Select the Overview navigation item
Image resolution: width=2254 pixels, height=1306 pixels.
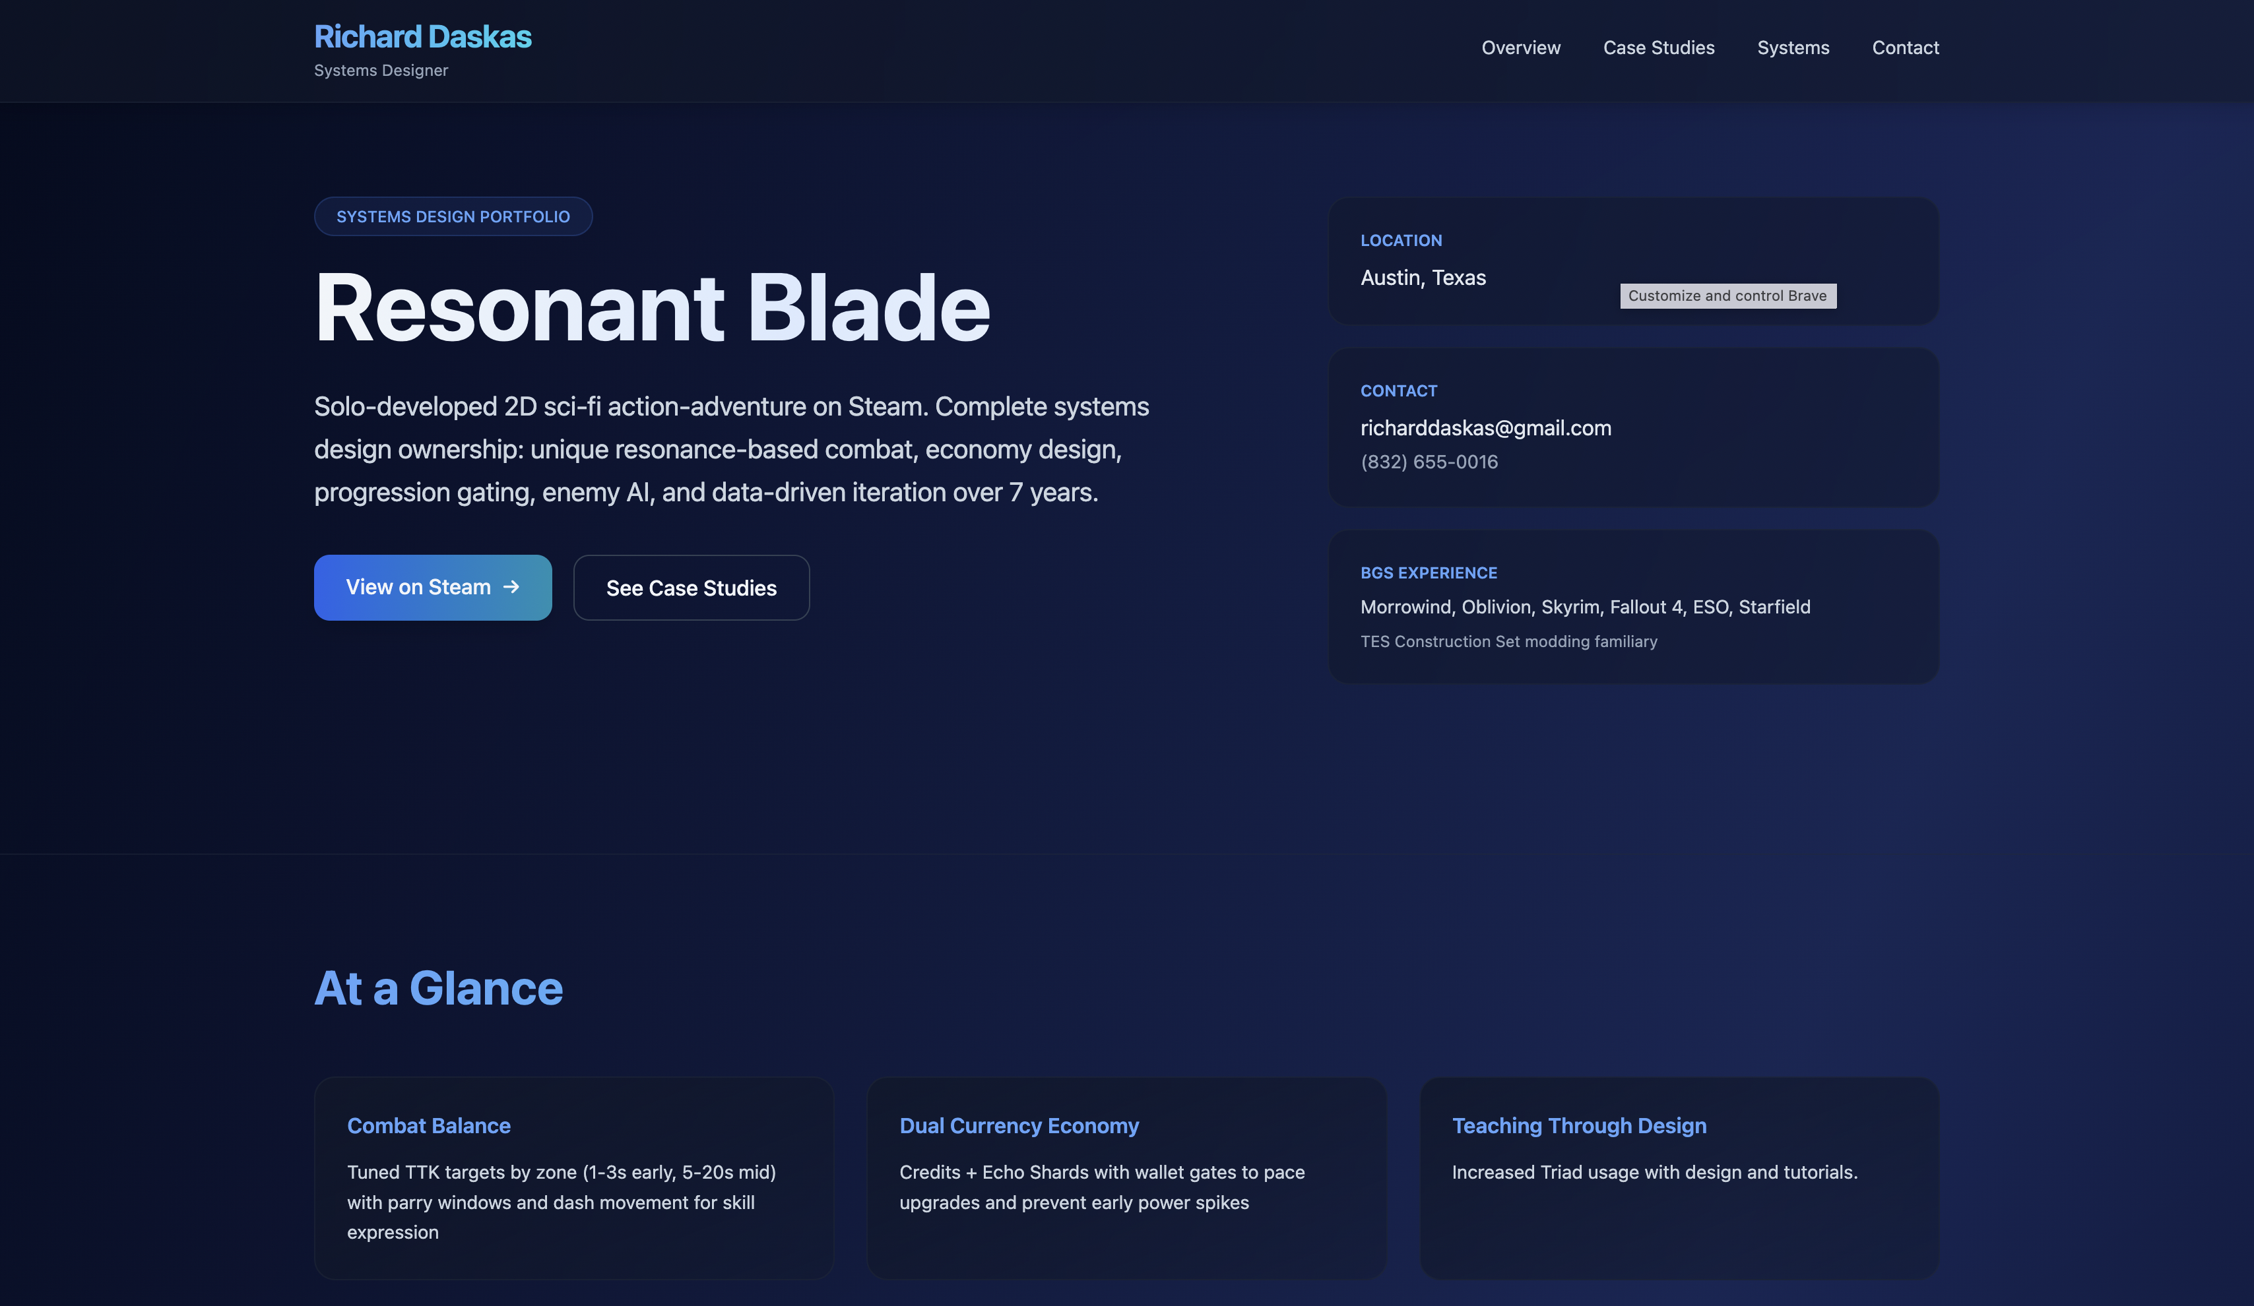(x=1520, y=47)
